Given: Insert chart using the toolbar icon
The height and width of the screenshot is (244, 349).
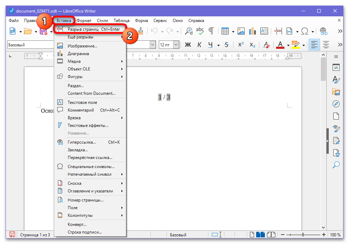Looking at the screenshot, I should coord(252,31).
